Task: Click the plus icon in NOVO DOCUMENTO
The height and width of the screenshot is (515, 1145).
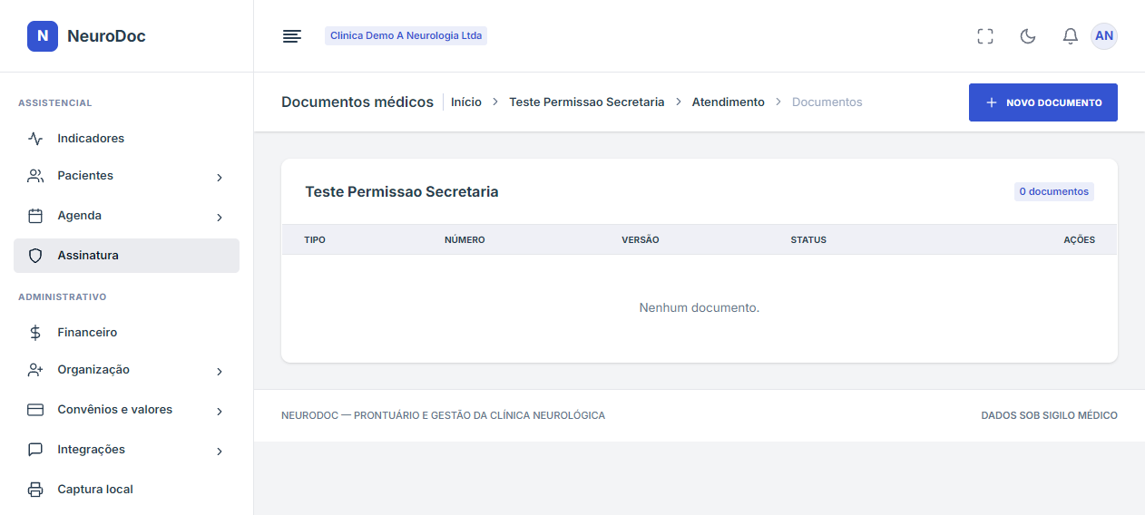Action: tap(992, 102)
